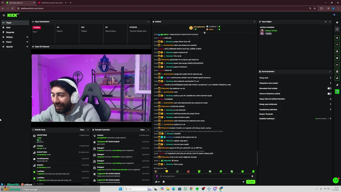Screen dimensions: 341x192
Task: Open Hesap yaşı kısıtlaması options chevron
Action: (x=331, y=104)
